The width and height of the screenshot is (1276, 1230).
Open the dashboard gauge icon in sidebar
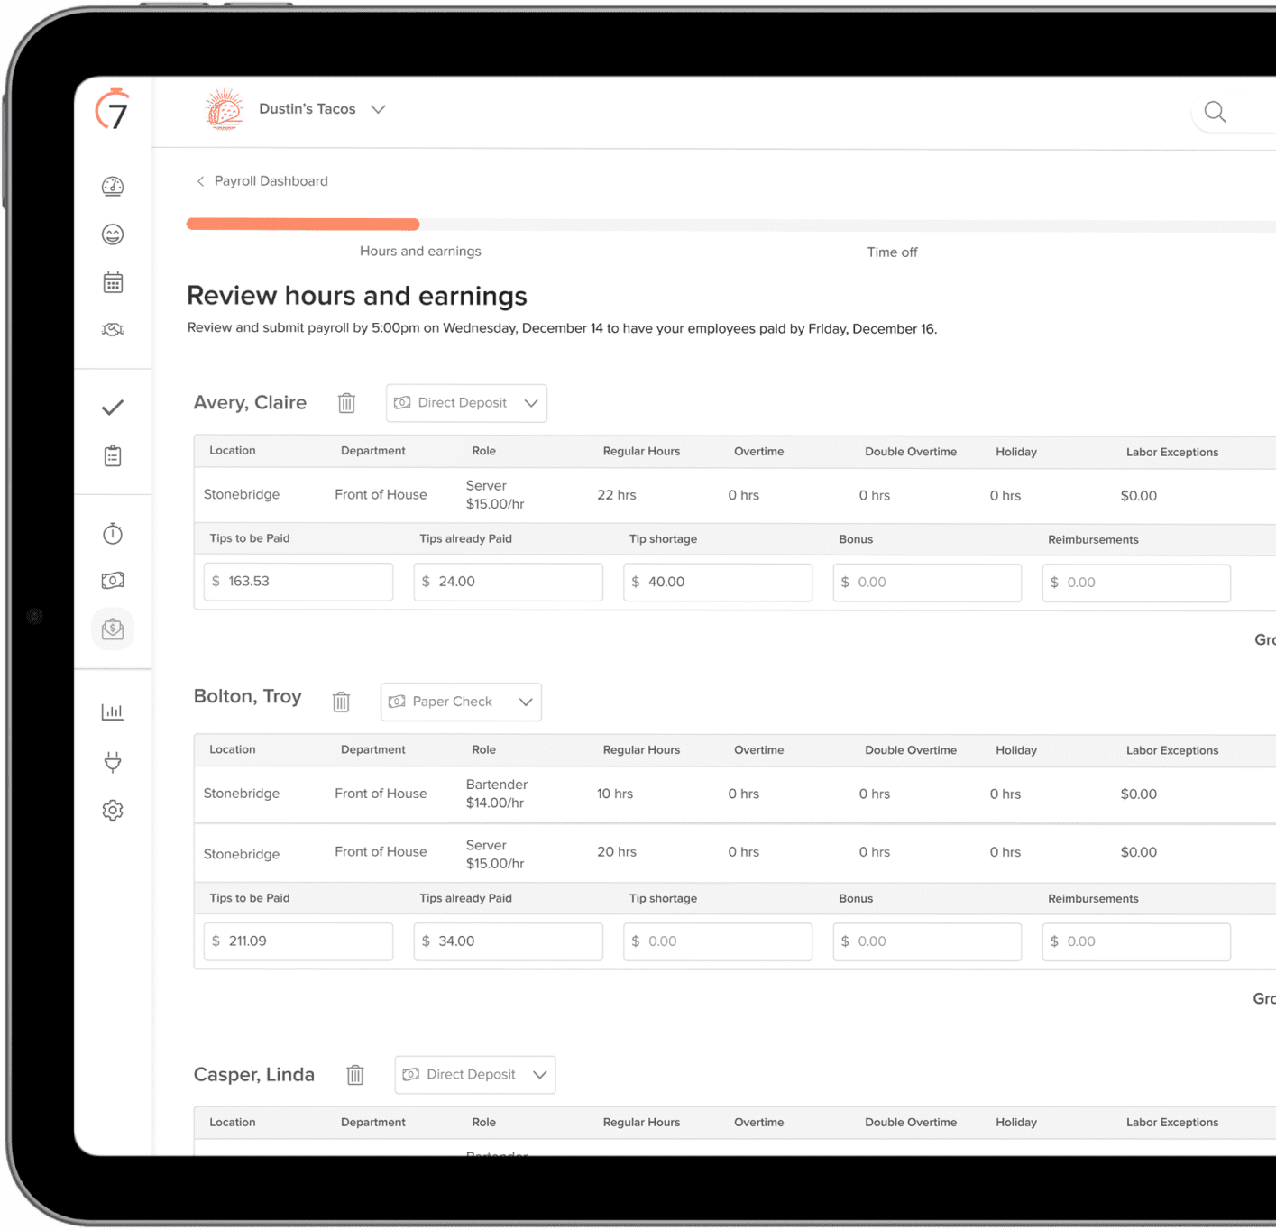[x=113, y=187]
